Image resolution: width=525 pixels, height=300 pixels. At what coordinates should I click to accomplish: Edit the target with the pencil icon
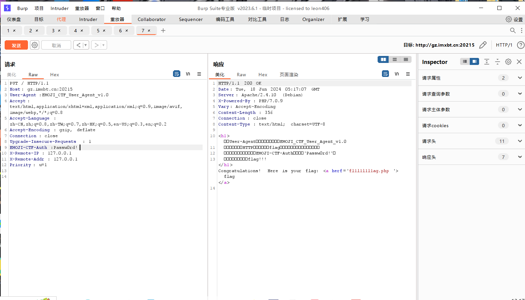click(483, 45)
